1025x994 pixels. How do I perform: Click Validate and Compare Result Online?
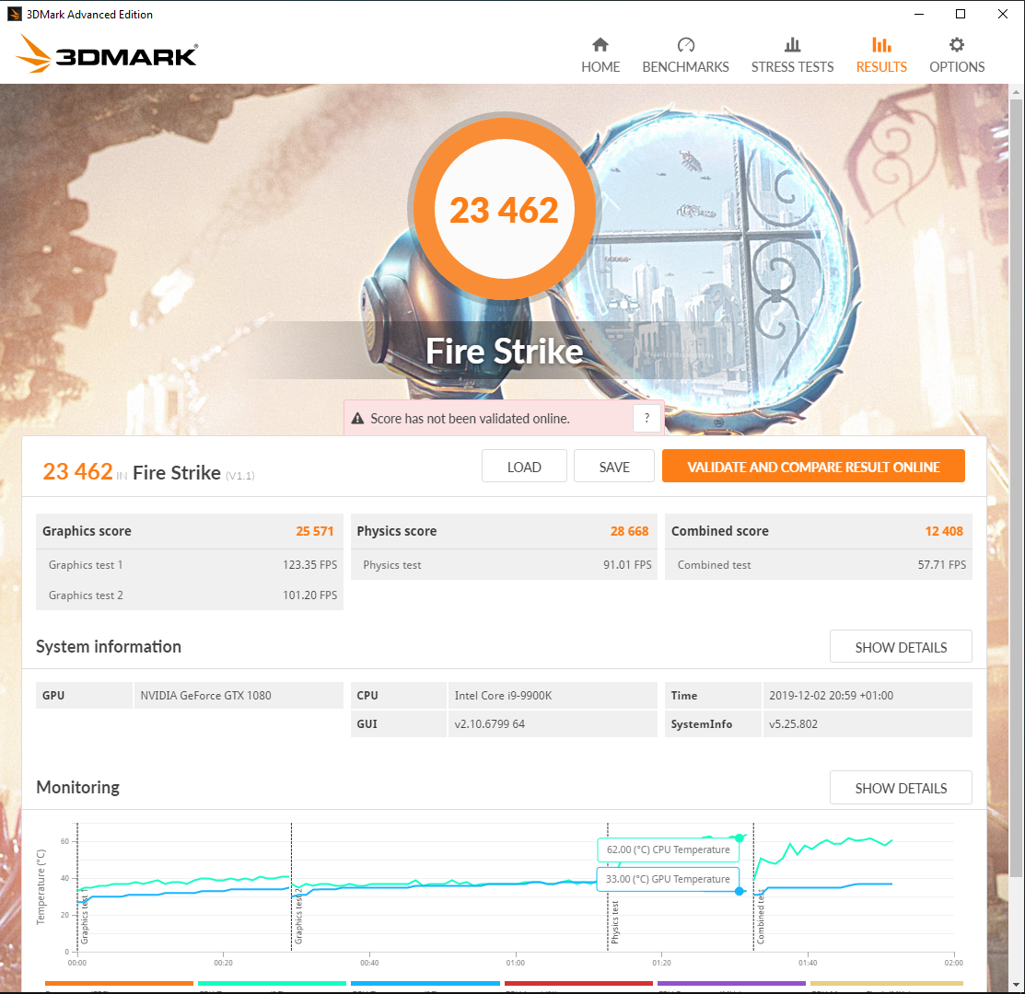[x=813, y=467]
